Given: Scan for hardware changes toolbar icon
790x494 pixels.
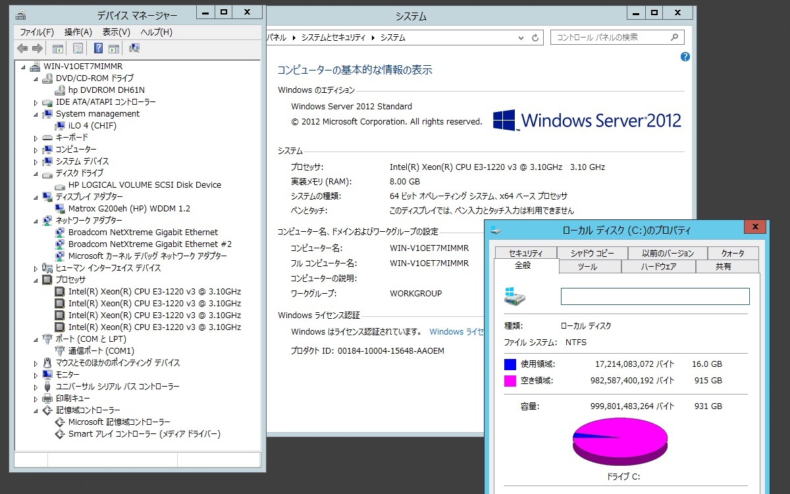Looking at the screenshot, I should (134, 48).
